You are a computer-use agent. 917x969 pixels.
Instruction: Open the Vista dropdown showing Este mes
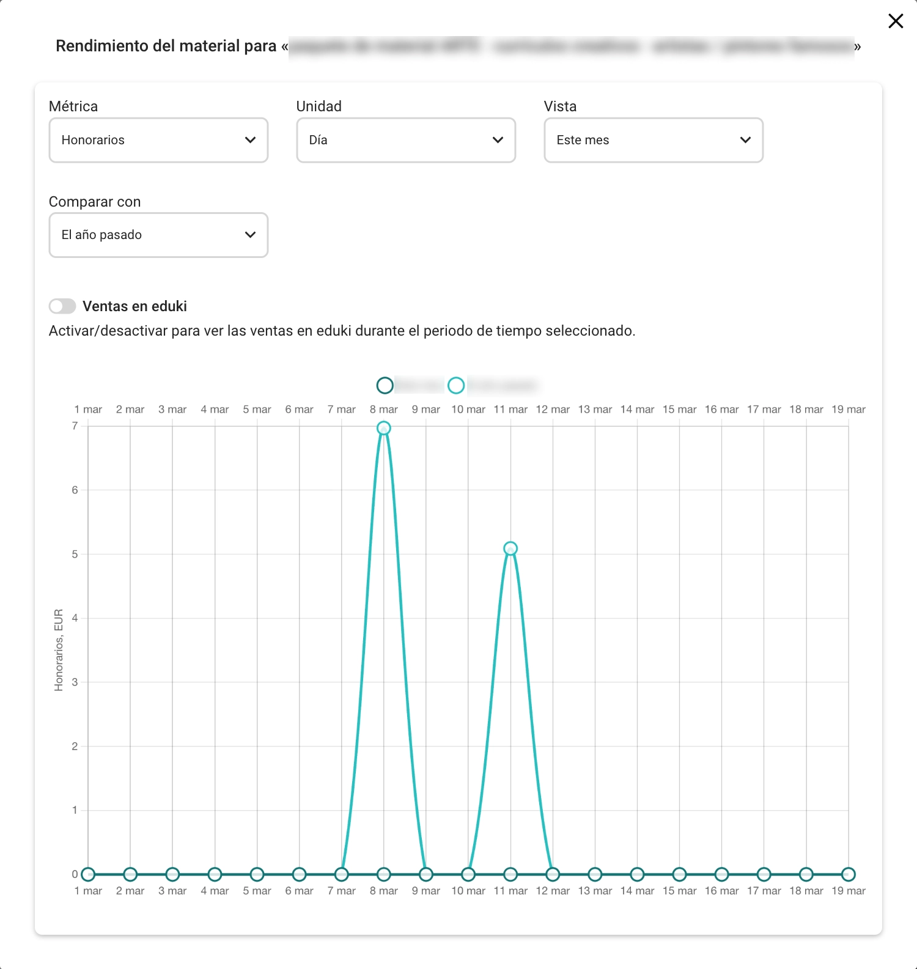[x=654, y=140]
